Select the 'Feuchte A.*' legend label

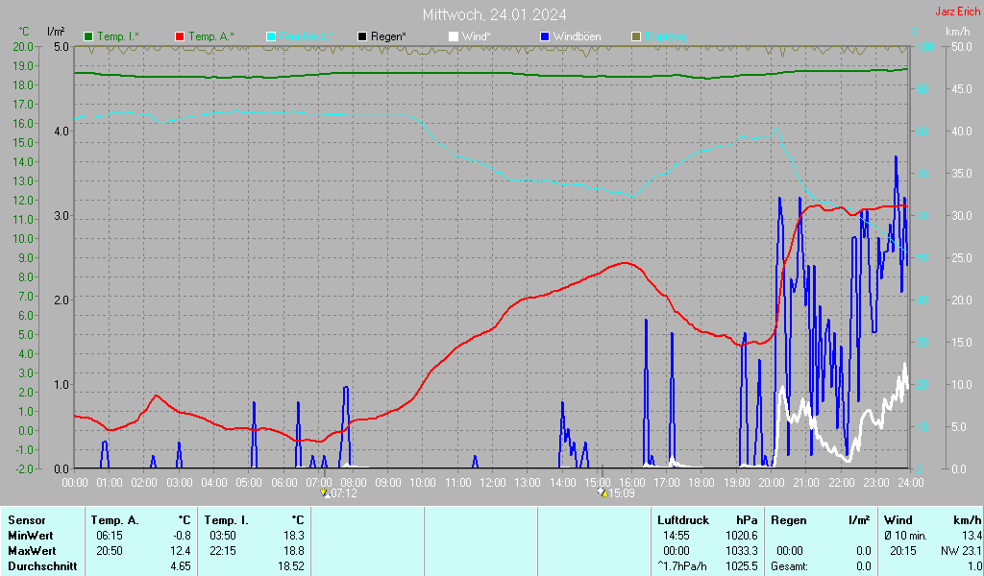pos(307,36)
